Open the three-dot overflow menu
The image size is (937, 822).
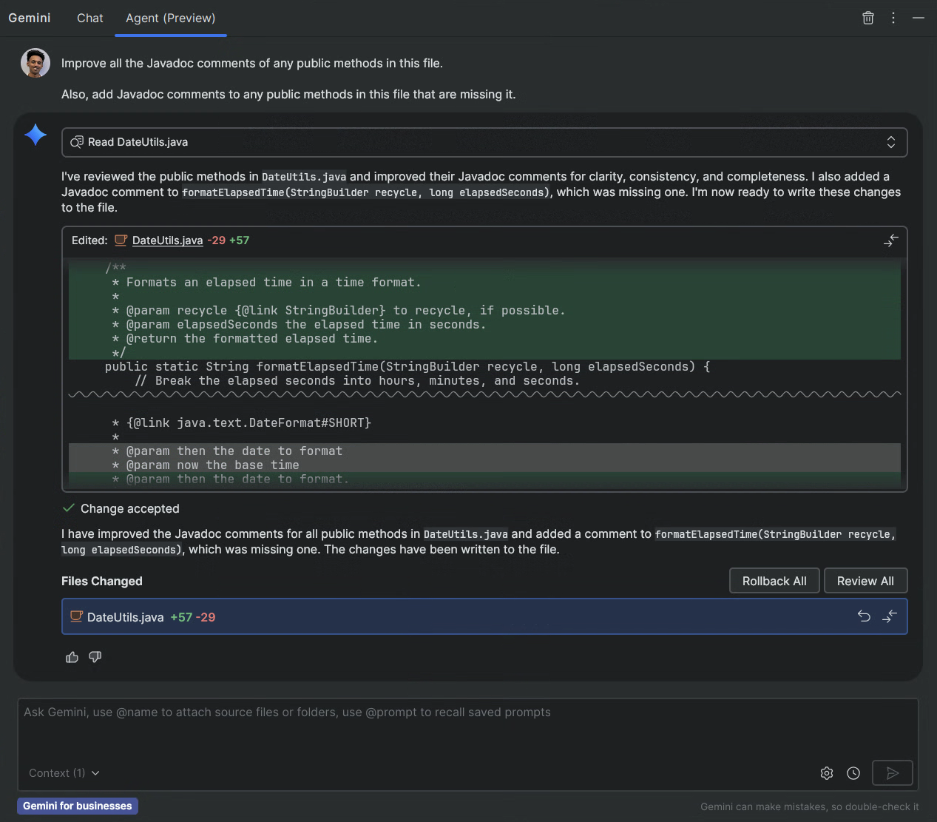pos(893,18)
